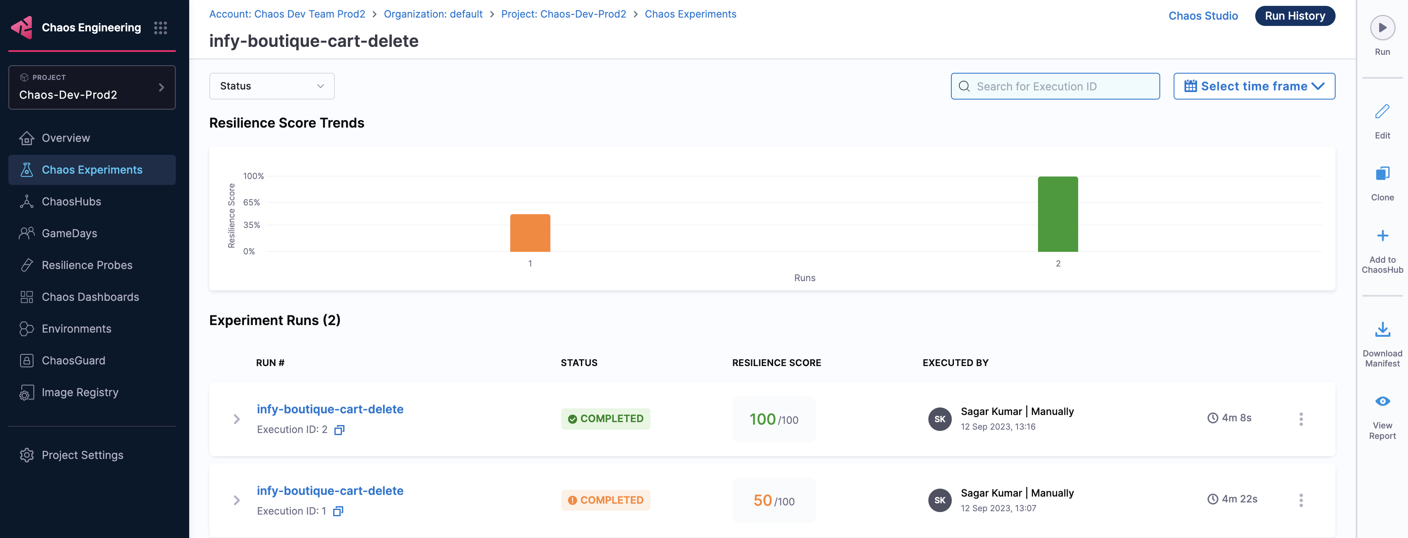Click the Add to ChaosHub plus icon
This screenshot has height=538, width=1408.
pos(1382,236)
